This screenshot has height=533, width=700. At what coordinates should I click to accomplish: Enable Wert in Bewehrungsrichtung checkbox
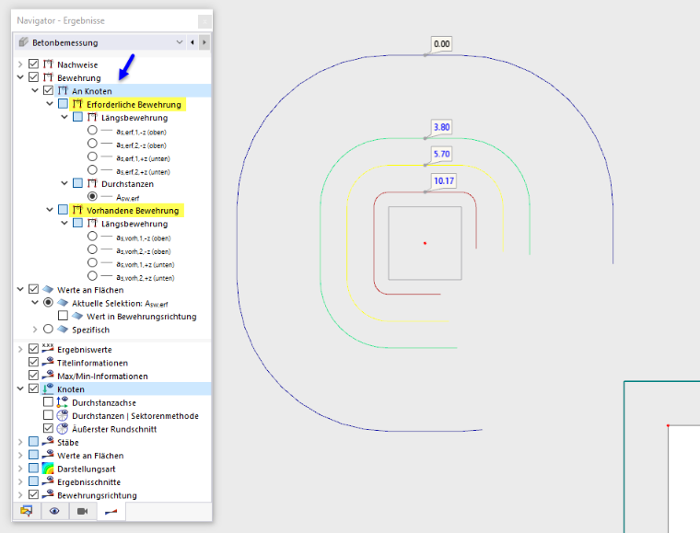63,316
